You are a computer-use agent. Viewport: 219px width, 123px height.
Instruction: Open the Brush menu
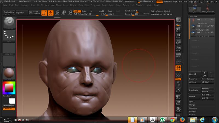[11, 5]
